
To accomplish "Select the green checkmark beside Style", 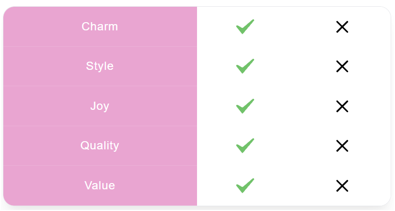I will pos(245,66).
